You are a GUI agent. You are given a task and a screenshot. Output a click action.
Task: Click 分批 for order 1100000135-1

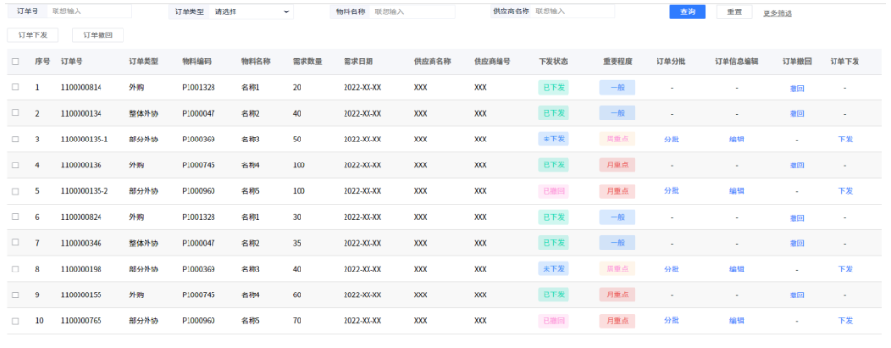(x=671, y=139)
